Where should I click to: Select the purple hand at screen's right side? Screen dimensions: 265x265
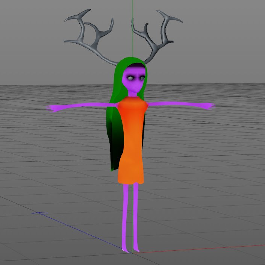coord(208,106)
